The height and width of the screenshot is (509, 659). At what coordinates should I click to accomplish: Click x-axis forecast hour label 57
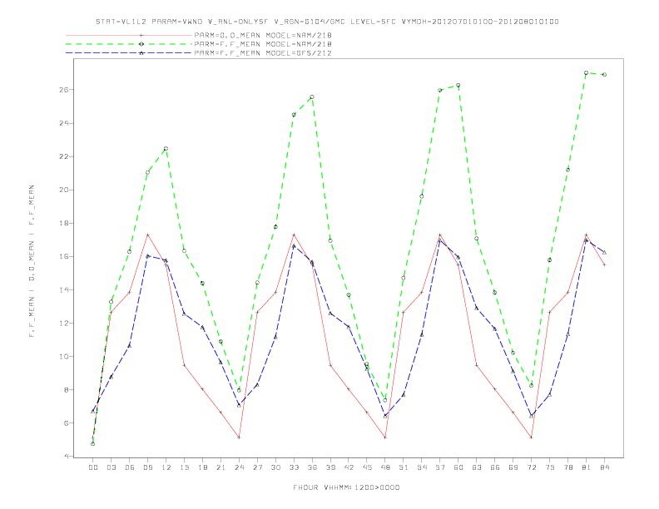[440, 467]
